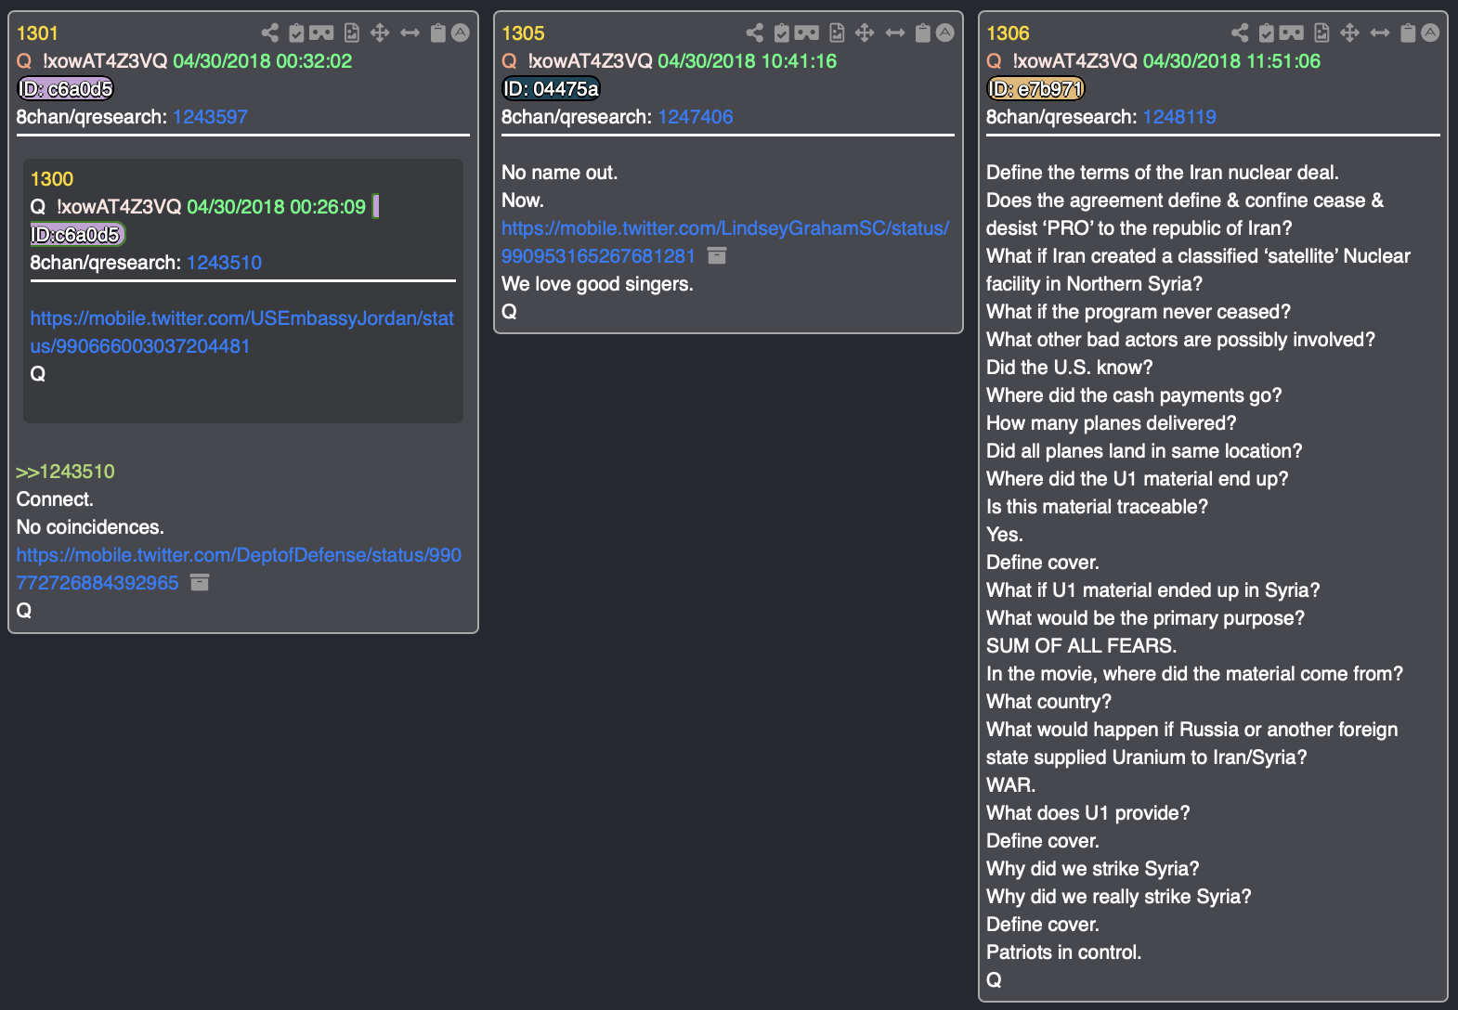Screen dimensions: 1458x1010
Task: Click the orange Q icon on post 1305
Action: coord(509,61)
